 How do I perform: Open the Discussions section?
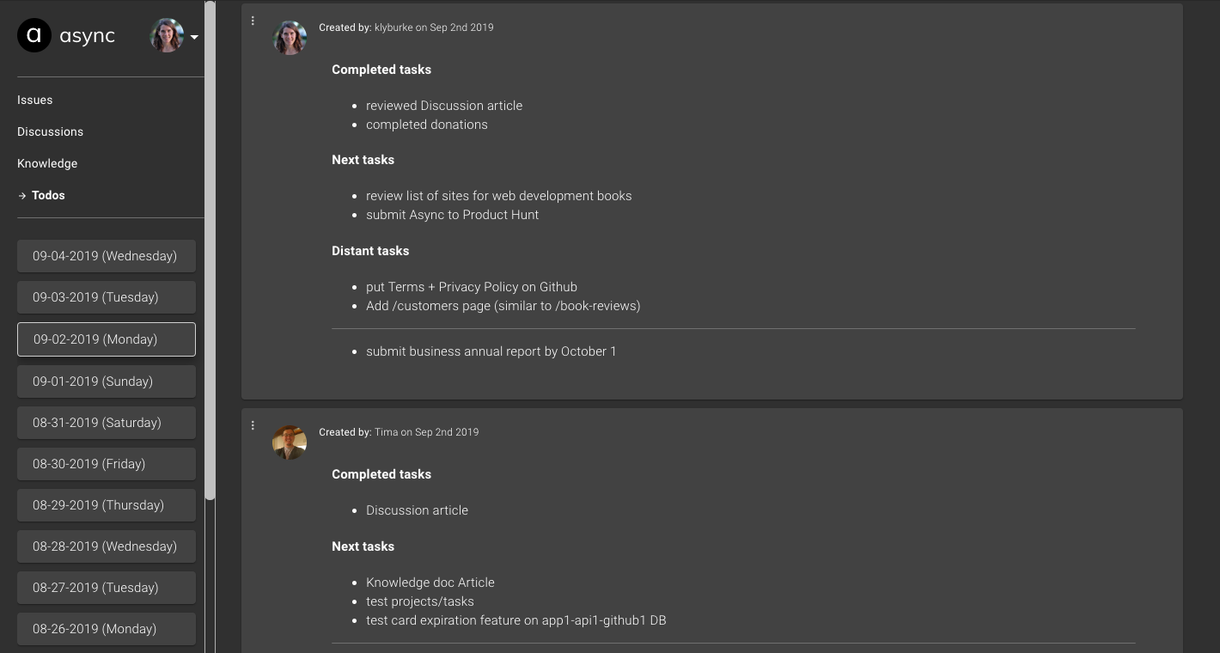pos(50,131)
